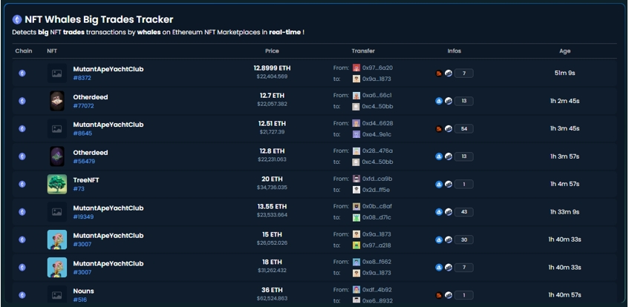Open the OpenSea icon for Otherdeed #56479
Image resolution: width=629 pixels, height=307 pixels.
[x=439, y=156]
